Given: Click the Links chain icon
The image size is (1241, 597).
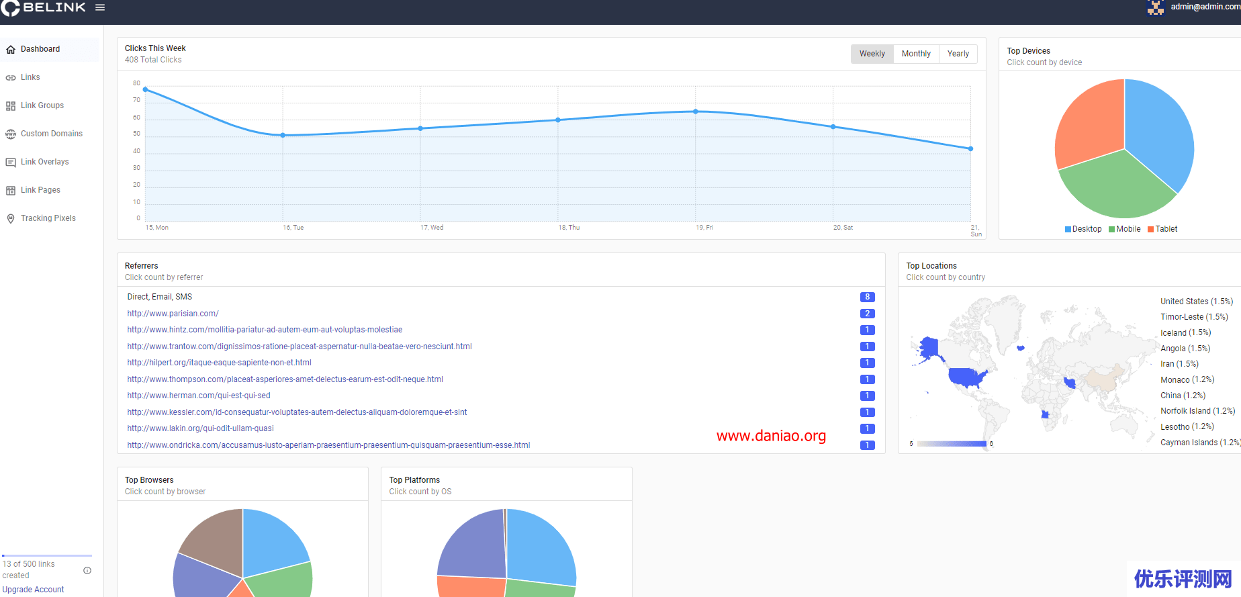Looking at the screenshot, I should pyautogui.click(x=11, y=78).
